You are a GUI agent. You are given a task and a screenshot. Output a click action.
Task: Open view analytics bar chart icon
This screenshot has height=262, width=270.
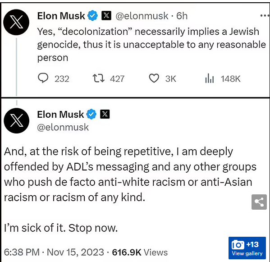point(210,78)
